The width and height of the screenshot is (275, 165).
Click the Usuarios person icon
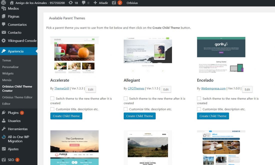4,121
